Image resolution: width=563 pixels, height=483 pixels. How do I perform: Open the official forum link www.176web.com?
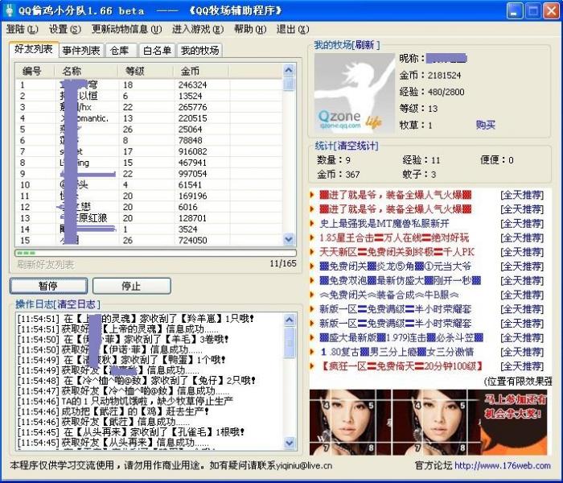(x=503, y=465)
